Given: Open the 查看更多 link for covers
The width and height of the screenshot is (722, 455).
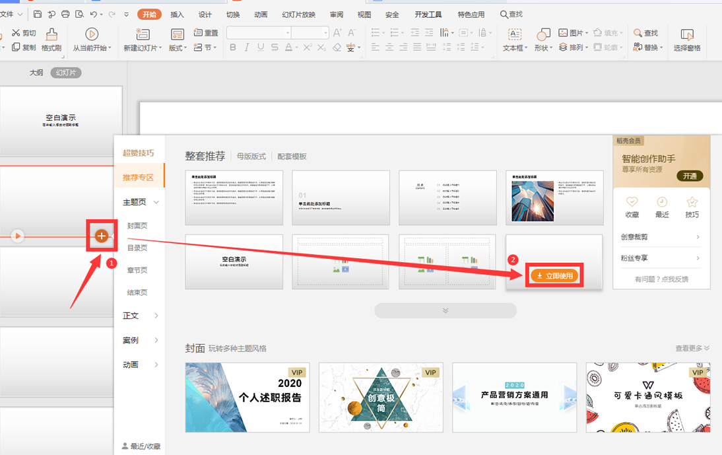Looking at the screenshot, I should click(692, 348).
